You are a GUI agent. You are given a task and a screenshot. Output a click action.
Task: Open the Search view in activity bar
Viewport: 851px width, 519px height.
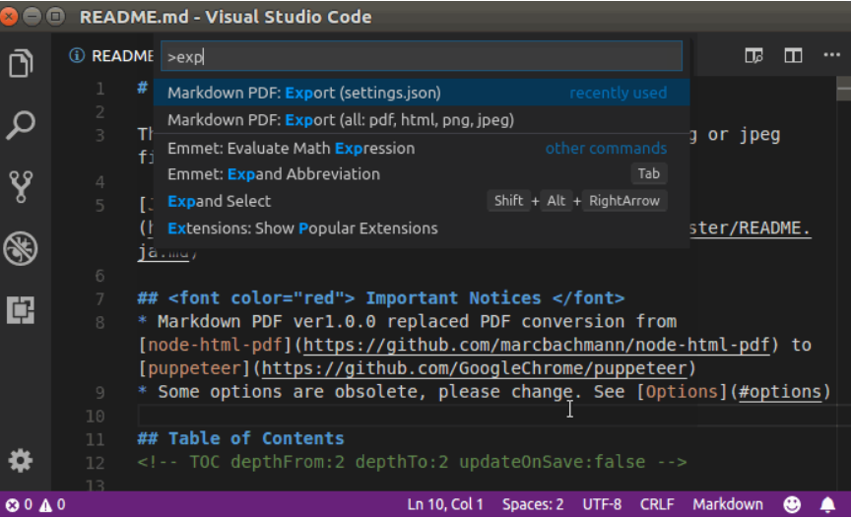coord(21,125)
